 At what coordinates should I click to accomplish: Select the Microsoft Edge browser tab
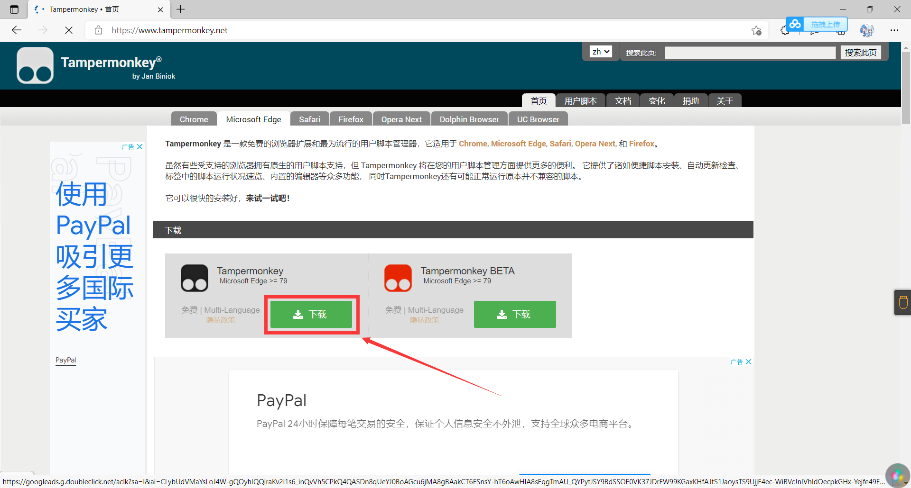click(254, 119)
